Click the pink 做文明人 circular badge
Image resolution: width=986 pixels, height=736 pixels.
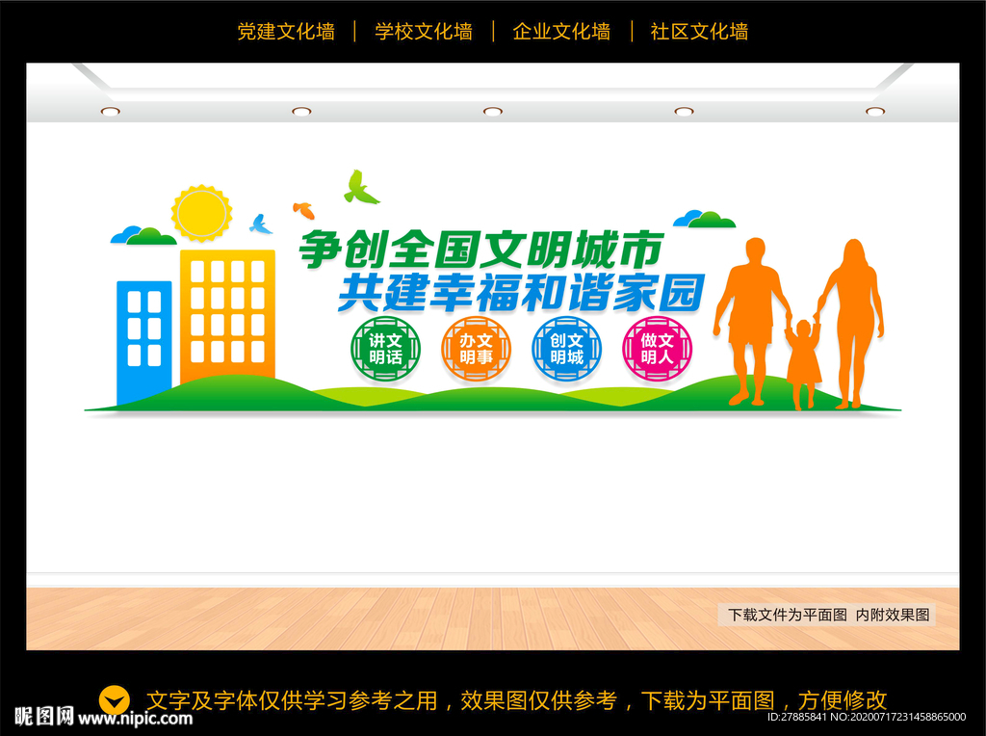(657, 349)
